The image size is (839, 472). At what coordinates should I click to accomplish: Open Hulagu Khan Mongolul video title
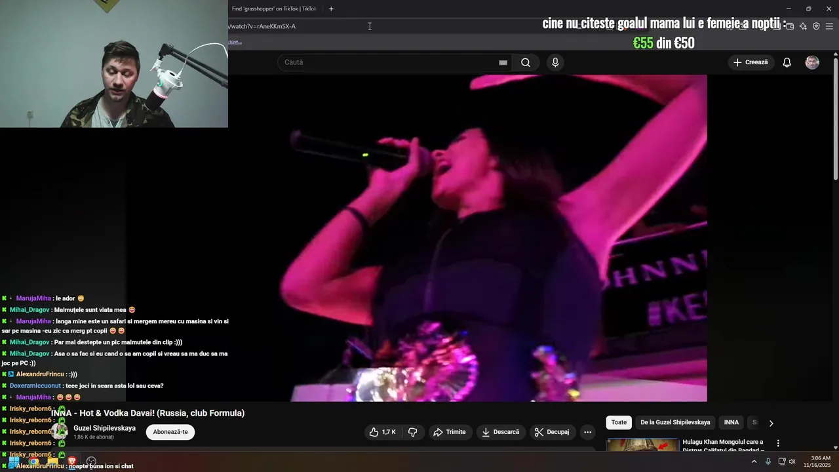click(722, 445)
